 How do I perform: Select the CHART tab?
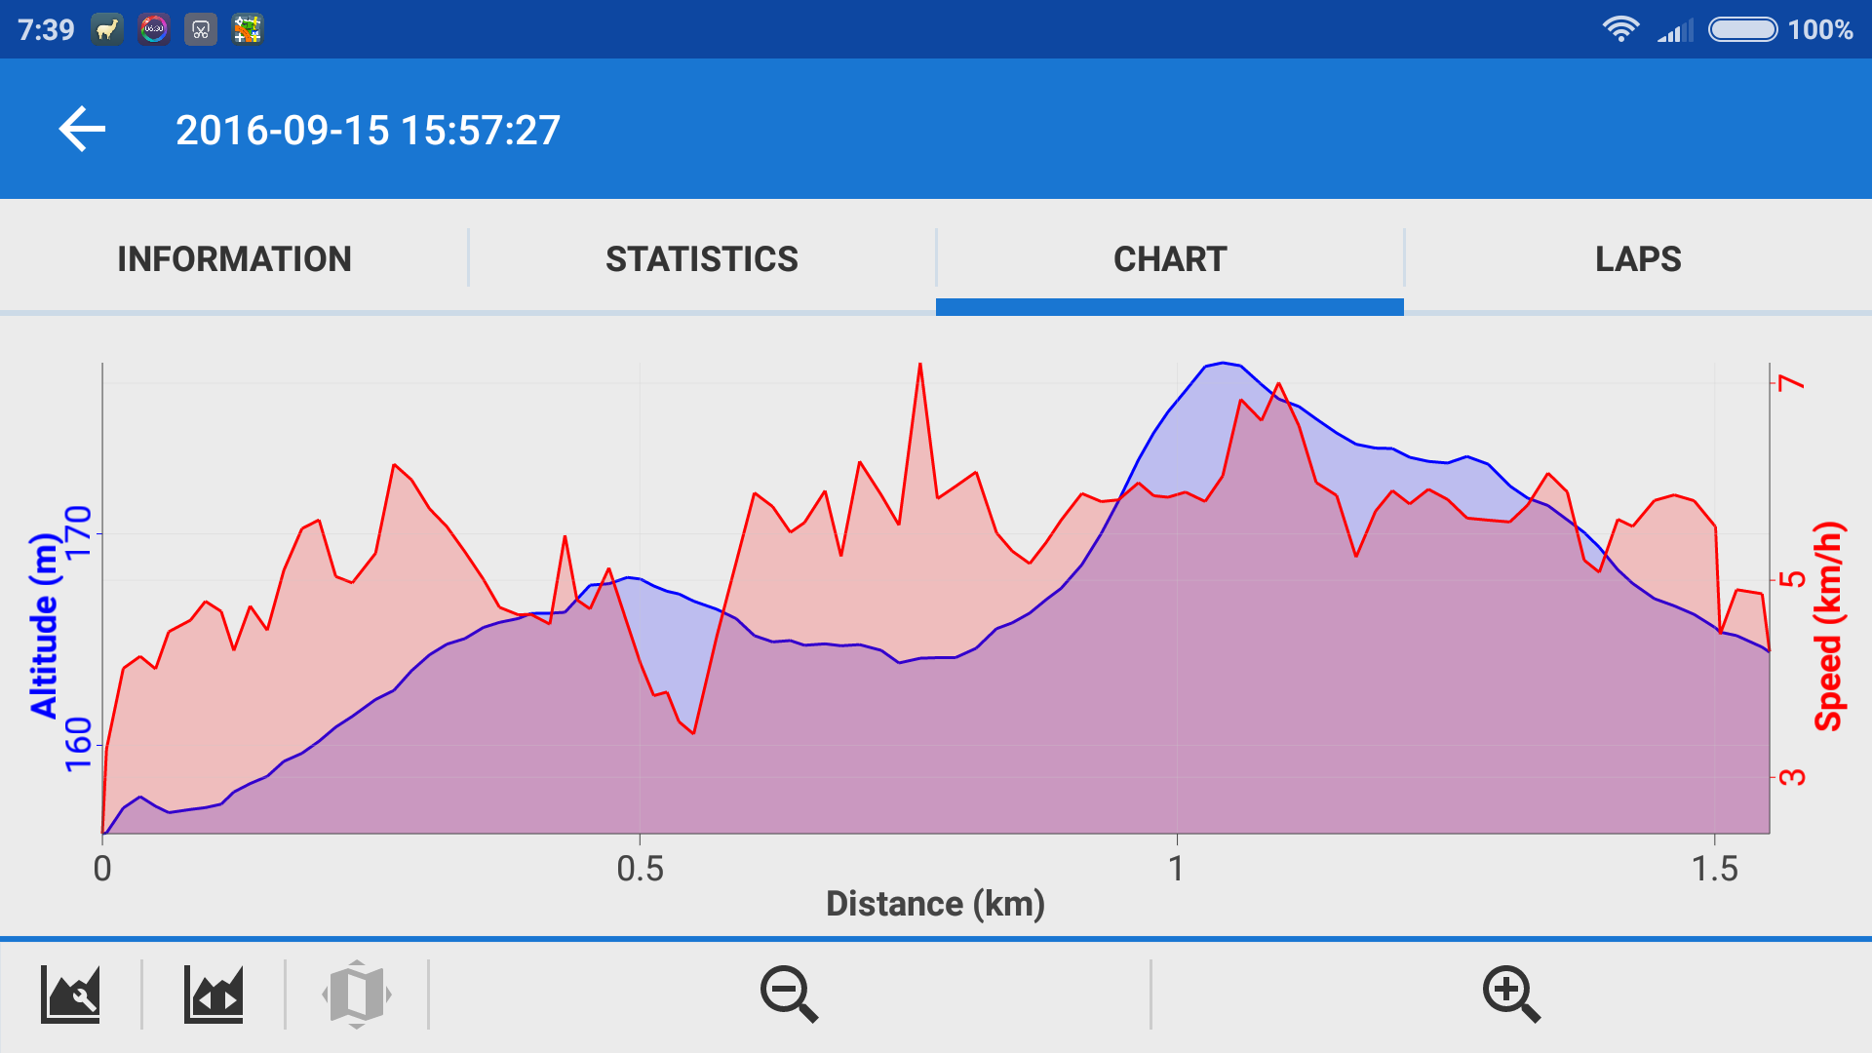(x=1170, y=259)
